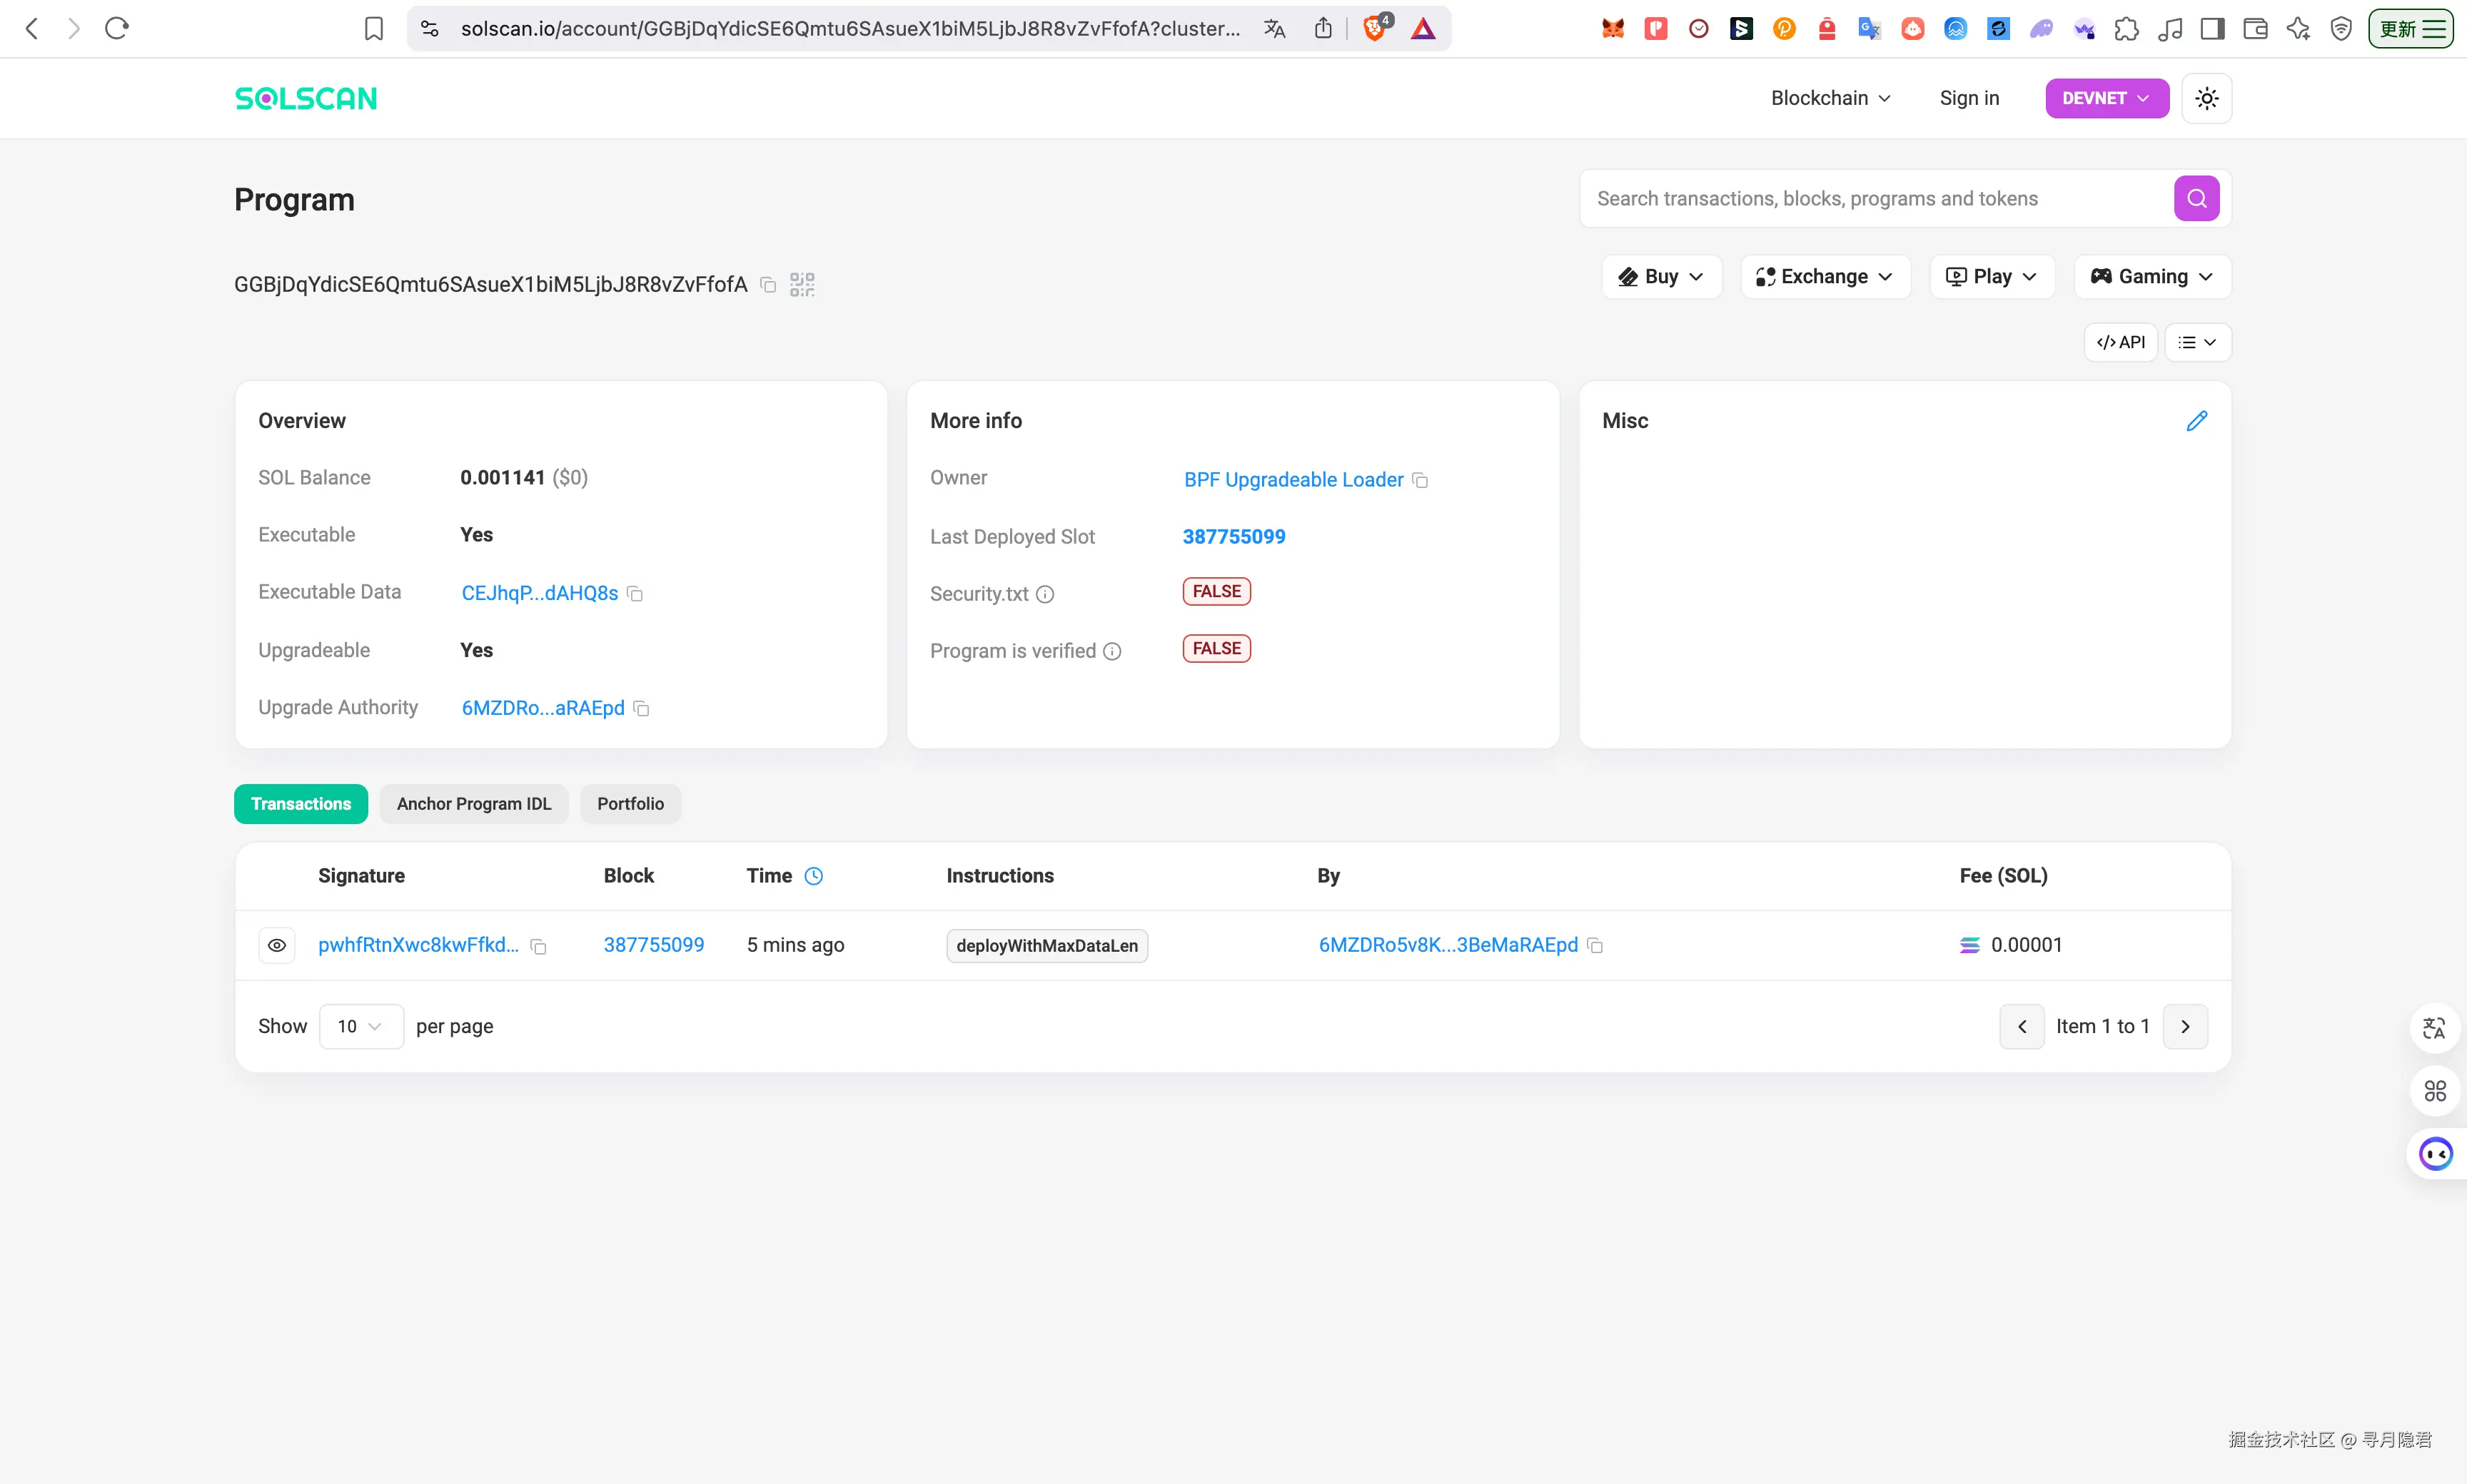Open floating chat assistant widget
Viewport: 2467px width, 1484px height.
[2436, 1154]
